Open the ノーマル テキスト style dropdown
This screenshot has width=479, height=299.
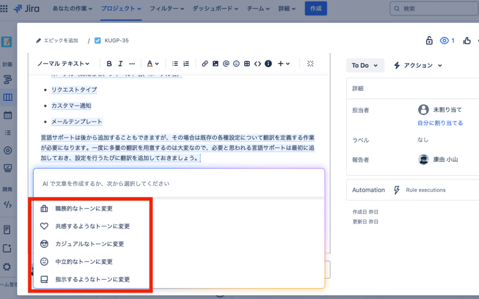tap(63, 64)
